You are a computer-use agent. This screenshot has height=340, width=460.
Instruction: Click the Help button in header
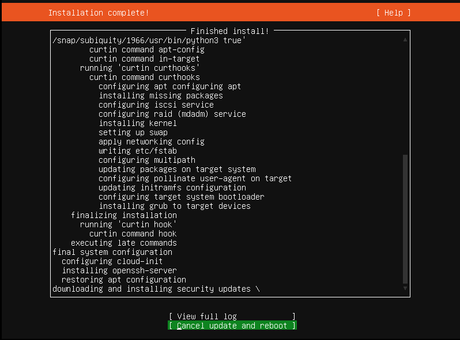393,13
